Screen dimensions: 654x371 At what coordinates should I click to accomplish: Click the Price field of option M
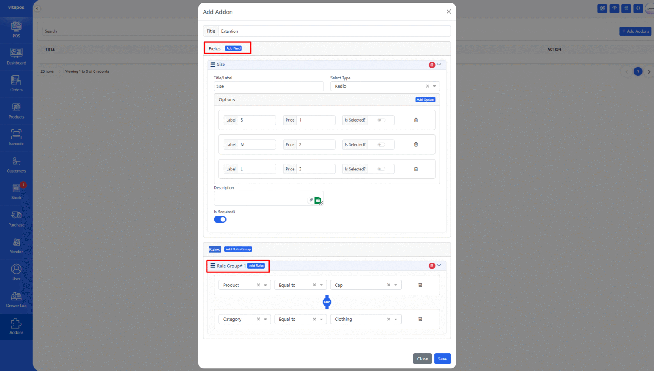click(316, 144)
